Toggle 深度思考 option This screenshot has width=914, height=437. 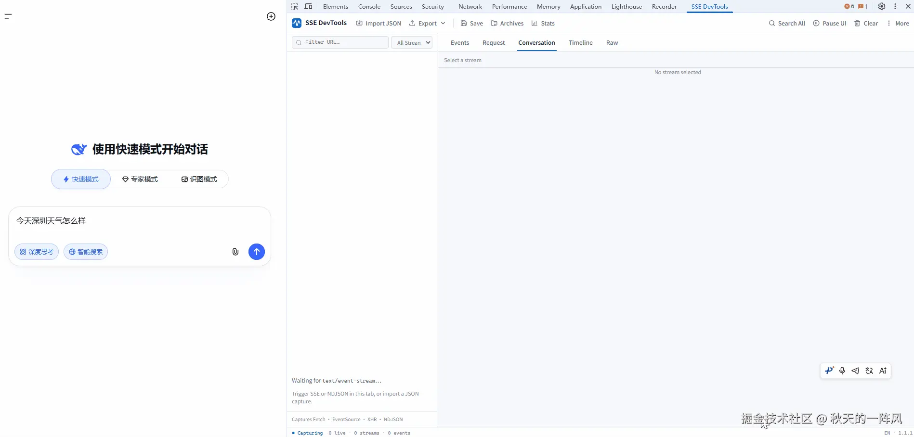[x=37, y=252]
